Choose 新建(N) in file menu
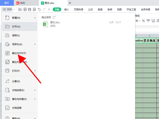 pyautogui.click(x=20, y=18)
